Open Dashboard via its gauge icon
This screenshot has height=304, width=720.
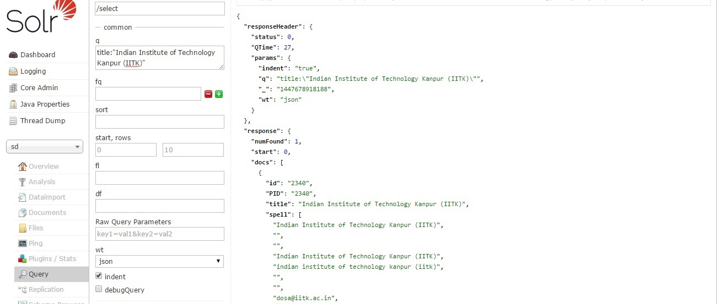click(13, 55)
